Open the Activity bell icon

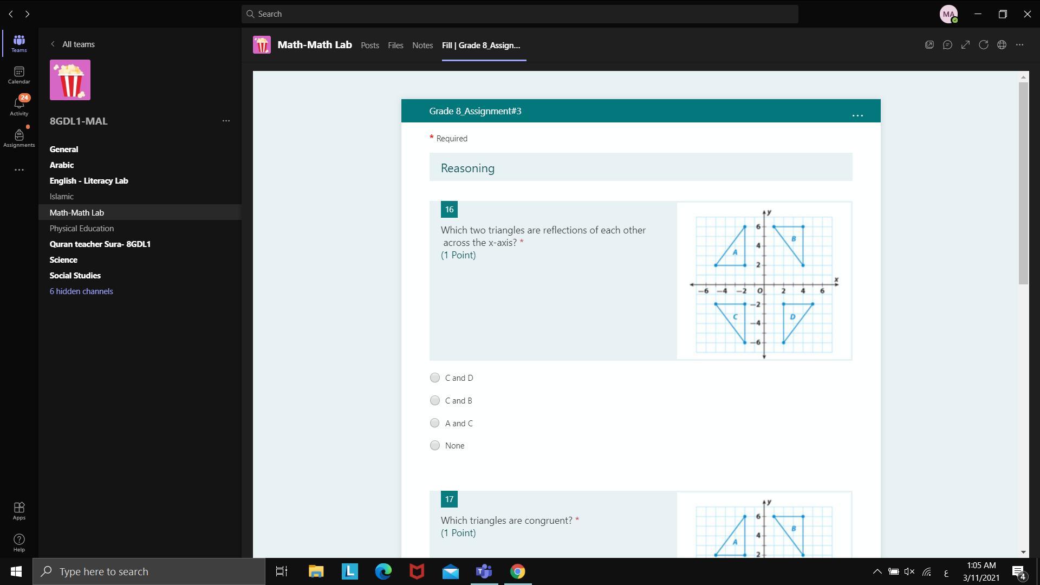(x=19, y=106)
